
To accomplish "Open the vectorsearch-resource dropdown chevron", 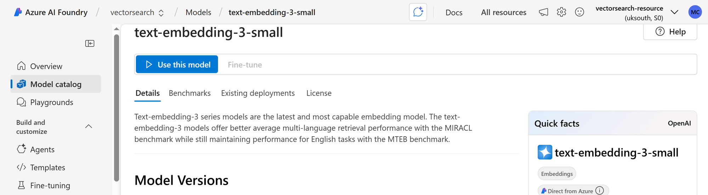I will 674,12.
